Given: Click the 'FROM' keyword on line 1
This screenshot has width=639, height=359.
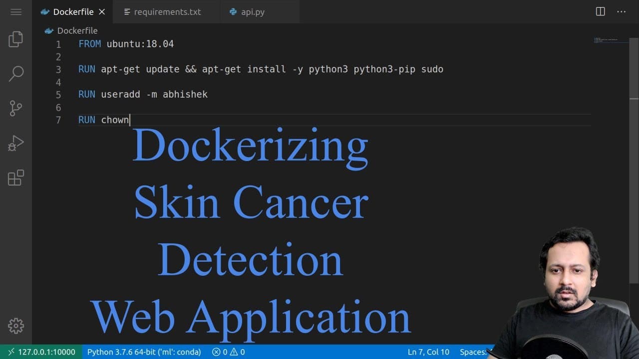Looking at the screenshot, I should 90,44.
